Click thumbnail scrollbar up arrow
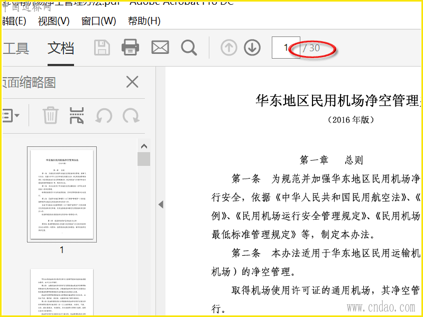This screenshot has width=423, height=317. click(144, 146)
